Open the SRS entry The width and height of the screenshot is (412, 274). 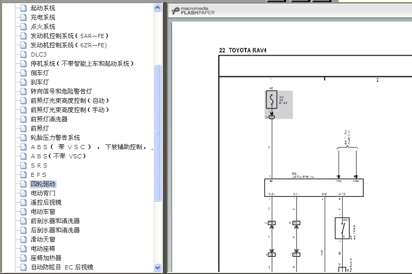39,166
